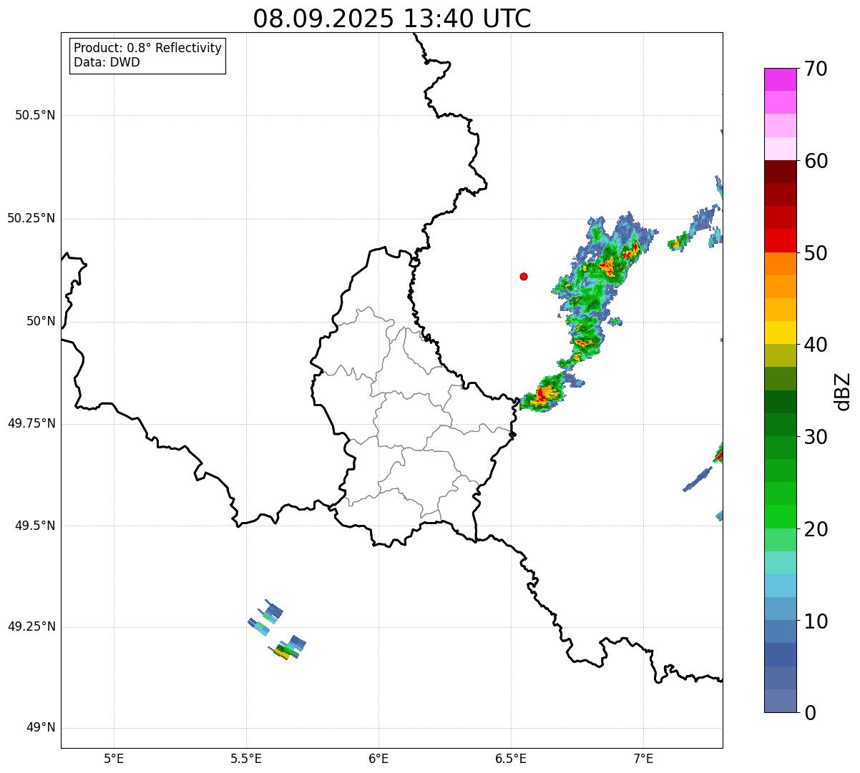Click the magenta top colorbar segment
Viewport: 860px width, 773px height.
click(781, 79)
